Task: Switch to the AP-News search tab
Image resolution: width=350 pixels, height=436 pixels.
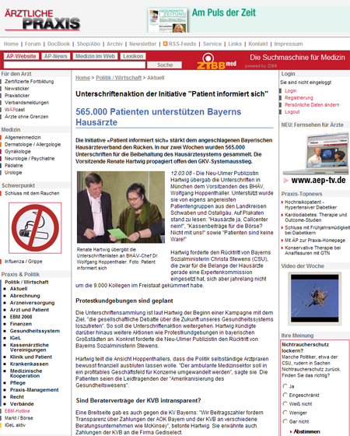Action: point(56,56)
